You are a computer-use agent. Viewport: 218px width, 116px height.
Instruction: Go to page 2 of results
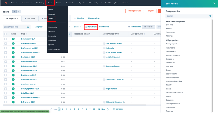(63, 109)
